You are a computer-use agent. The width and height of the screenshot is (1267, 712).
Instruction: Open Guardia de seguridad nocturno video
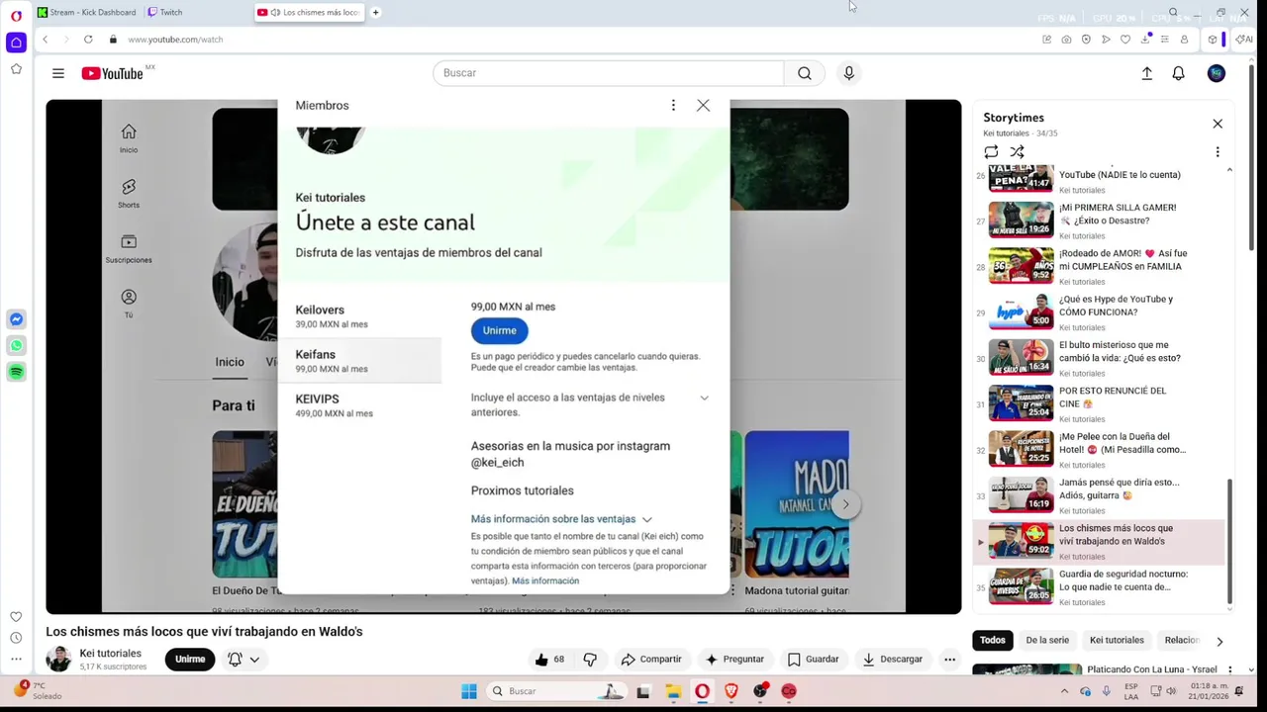pyautogui.click(x=1098, y=586)
